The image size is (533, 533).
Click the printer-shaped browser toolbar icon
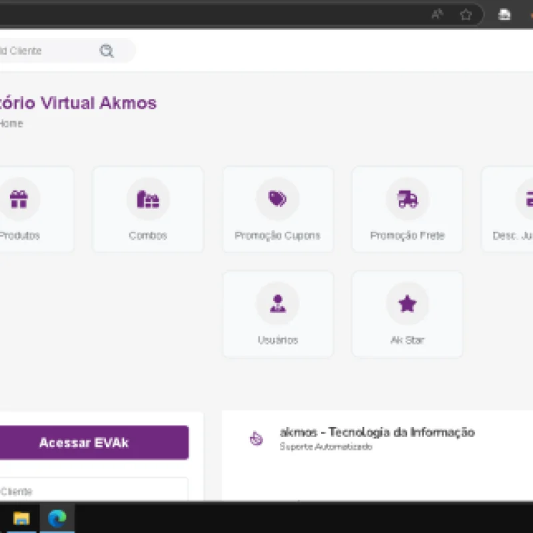click(505, 15)
